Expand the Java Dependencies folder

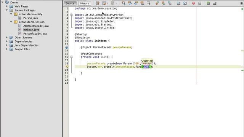pyautogui.click(x=7, y=45)
